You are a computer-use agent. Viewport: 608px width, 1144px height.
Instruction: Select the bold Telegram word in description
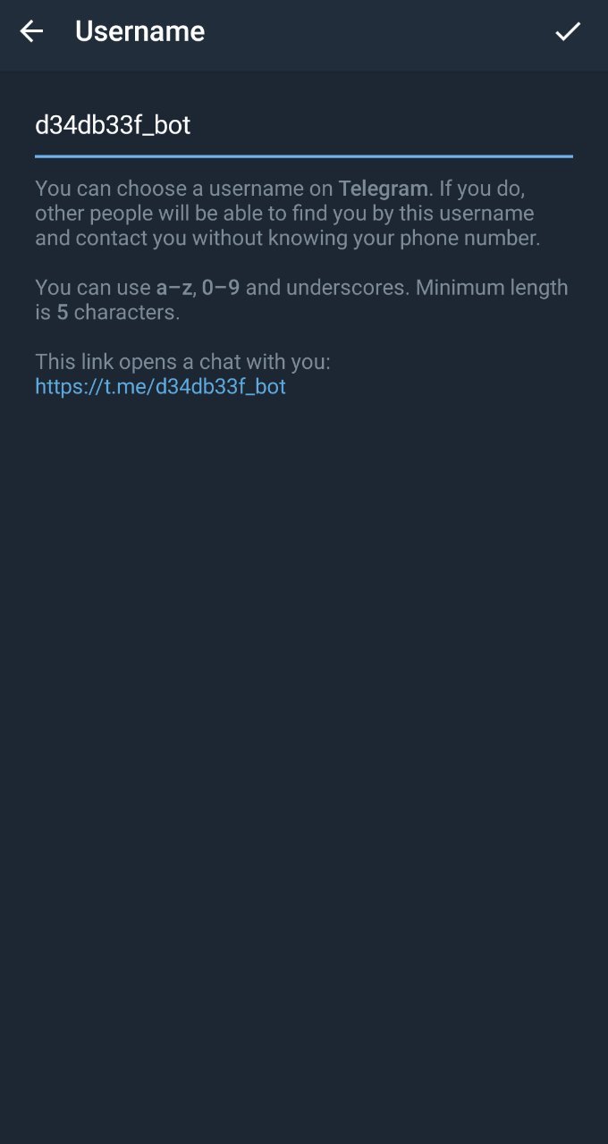[383, 189]
